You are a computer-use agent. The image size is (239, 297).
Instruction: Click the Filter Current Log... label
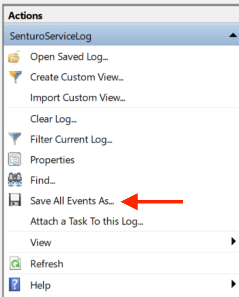tap(72, 140)
